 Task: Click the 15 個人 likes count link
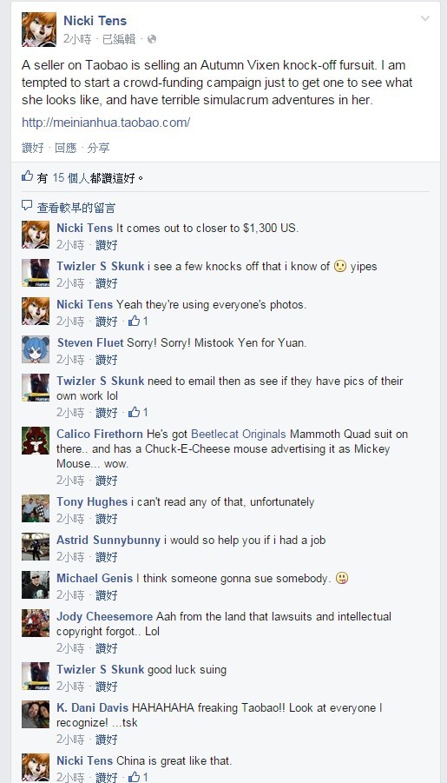tap(71, 178)
